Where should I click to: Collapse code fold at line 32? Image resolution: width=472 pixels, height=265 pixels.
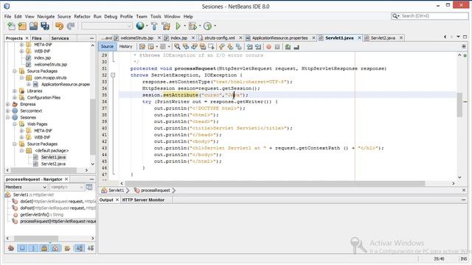point(113,75)
